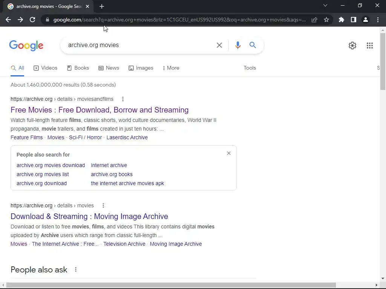
Task: Open options for moviesandfilms result
Action: pos(123,99)
